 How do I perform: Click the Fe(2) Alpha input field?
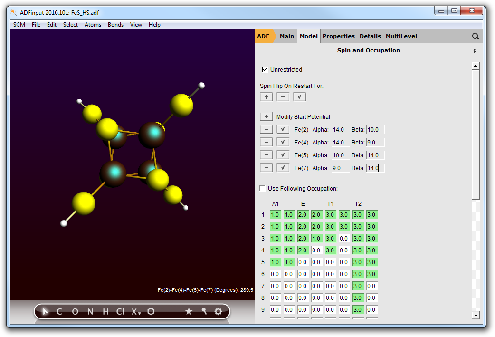(340, 129)
